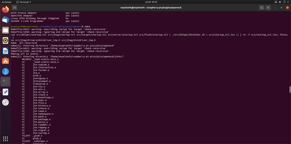Launch LibreOffice Writer from the dock
The width and height of the screenshot is (291, 144).
click(x=5, y=51)
